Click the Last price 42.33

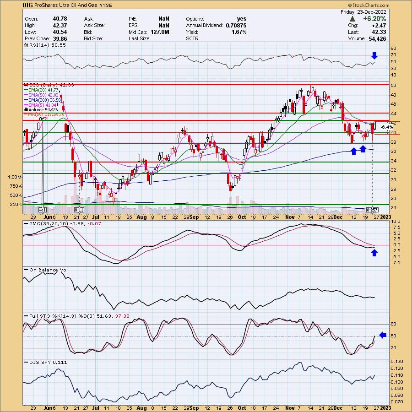coord(379,32)
